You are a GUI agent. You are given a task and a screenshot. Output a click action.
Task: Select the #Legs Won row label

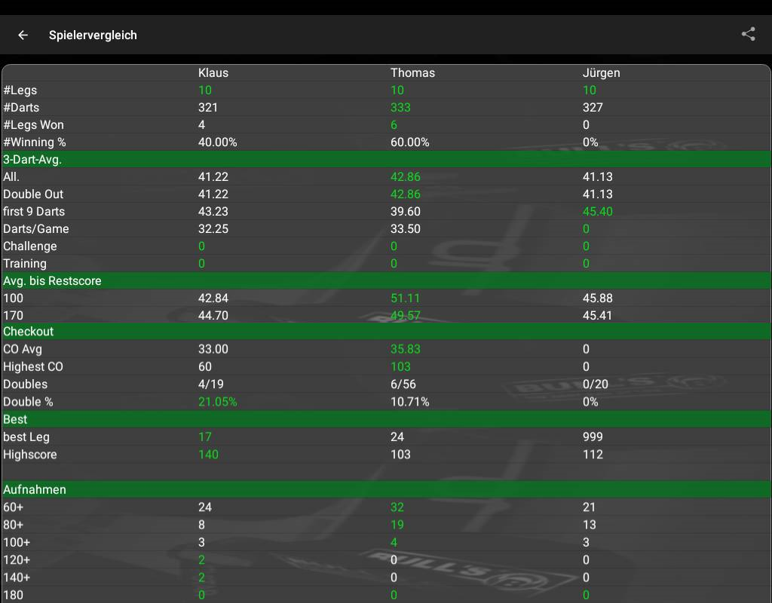pos(33,125)
